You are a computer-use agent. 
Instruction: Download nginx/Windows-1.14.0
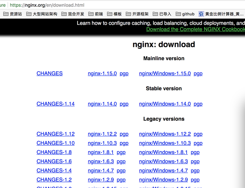pyautogui.click(x=165, y=104)
